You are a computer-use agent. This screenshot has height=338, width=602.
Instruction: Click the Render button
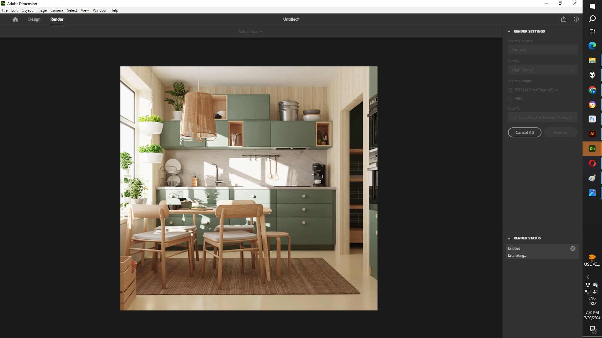(560, 133)
